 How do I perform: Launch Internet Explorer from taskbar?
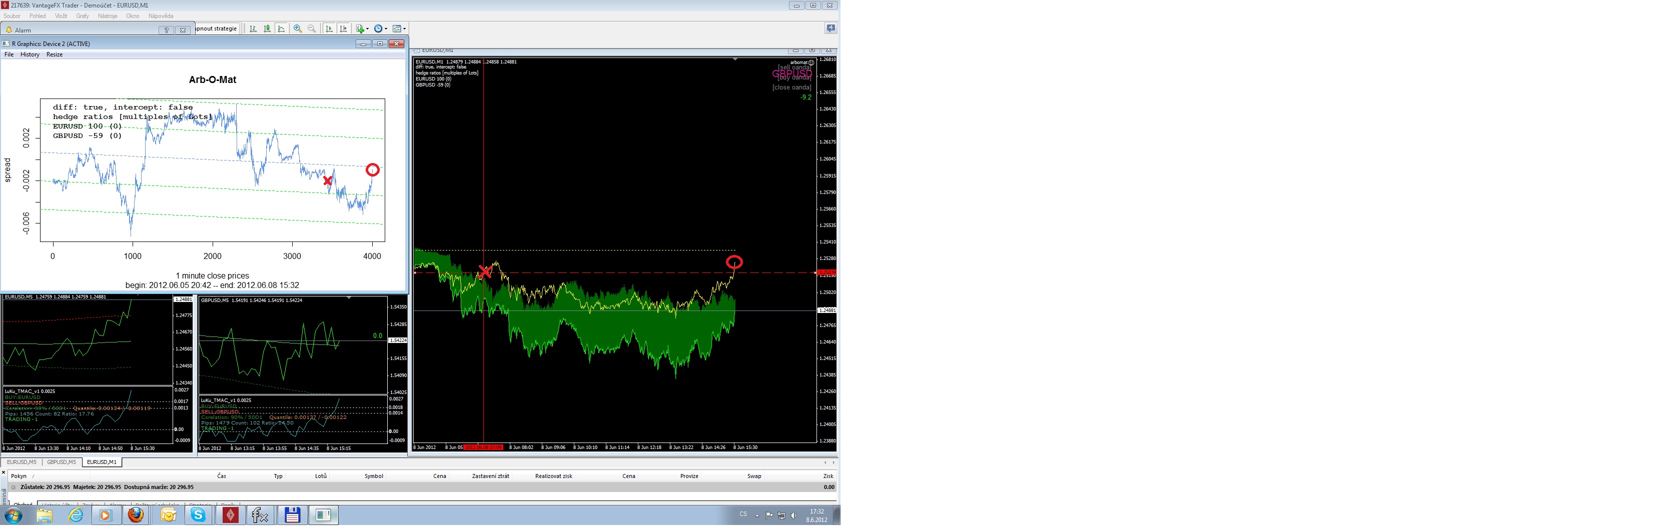tap(76, 516)
